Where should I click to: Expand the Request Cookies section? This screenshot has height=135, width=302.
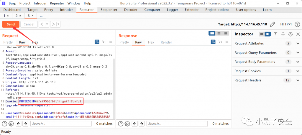[x=298, y=71]
